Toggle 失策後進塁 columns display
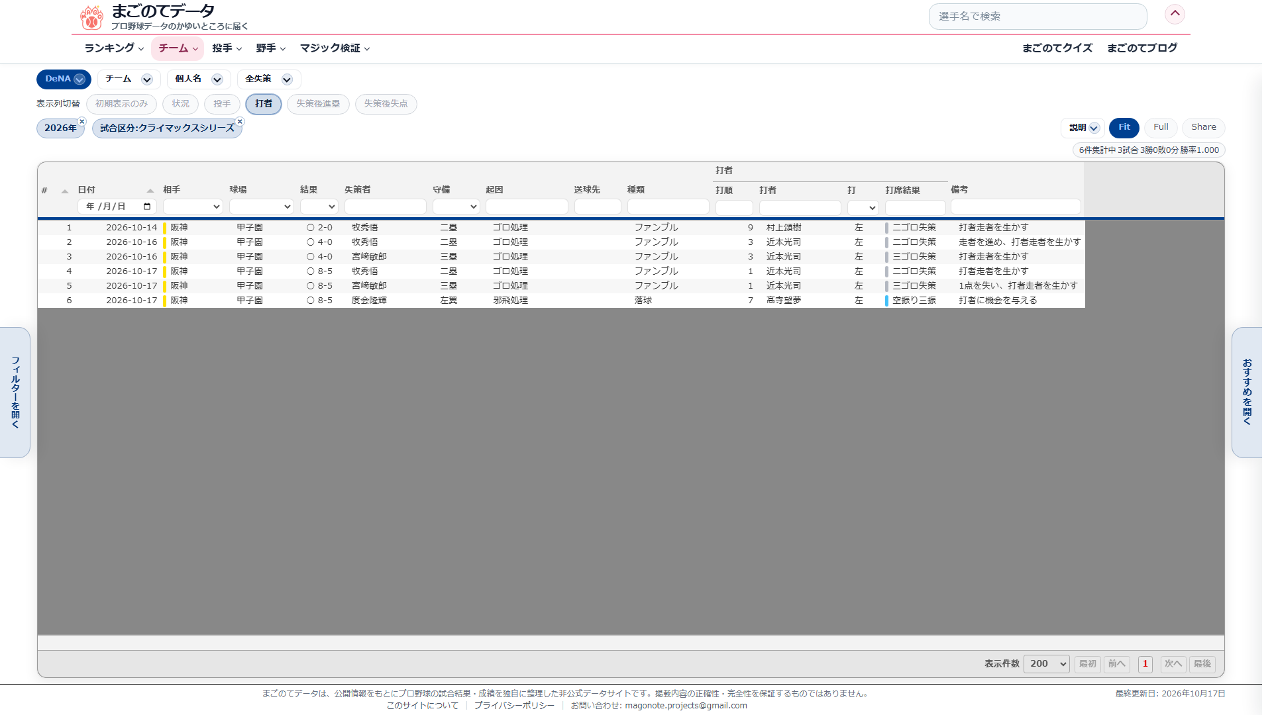This screenshot has height=715, width=1272. tap(318, 104)
